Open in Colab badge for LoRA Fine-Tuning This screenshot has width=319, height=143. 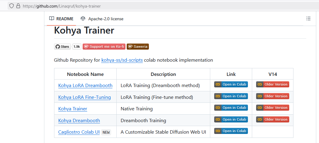point(231,96)
